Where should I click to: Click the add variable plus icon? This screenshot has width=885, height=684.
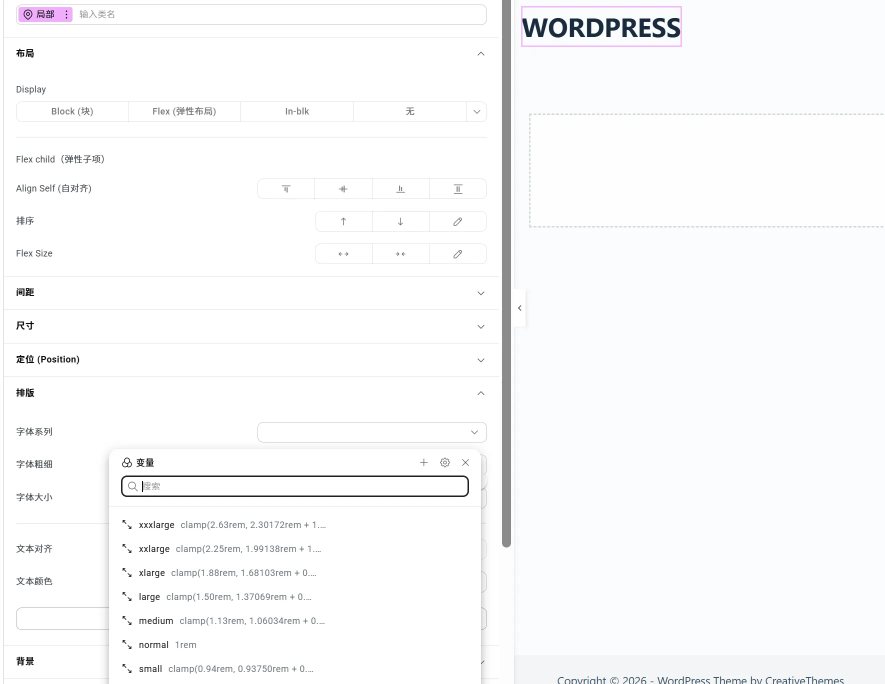point(423,462)
